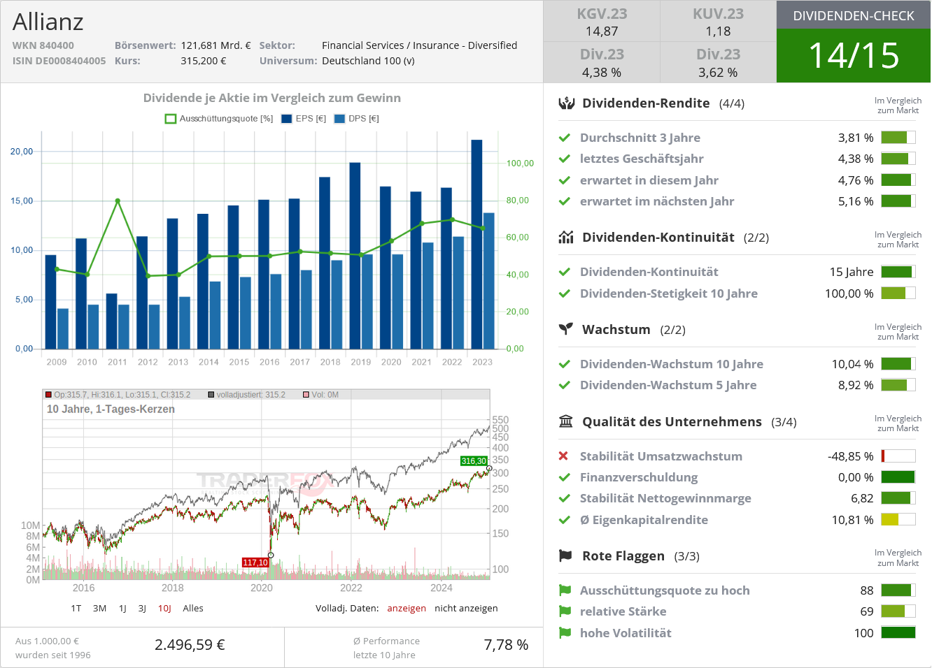932x668 pixels.
Task: Click the Dividenden-Kontinuität chart icon
Action: [x=566, y=238]
